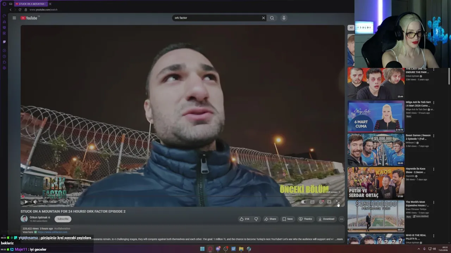
Task: Open options menu for Hayrettin Kaos Show
Action: [x=434, y=169]
